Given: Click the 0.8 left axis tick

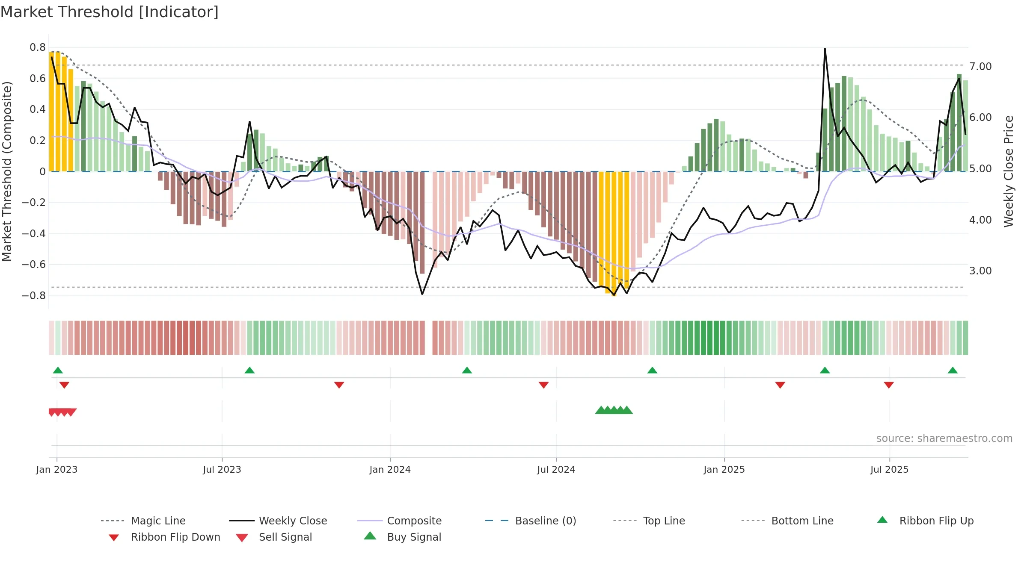Looking at the screenshot, I should pos(38,47).
